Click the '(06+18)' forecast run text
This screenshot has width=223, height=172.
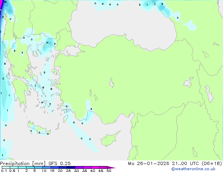212,164
